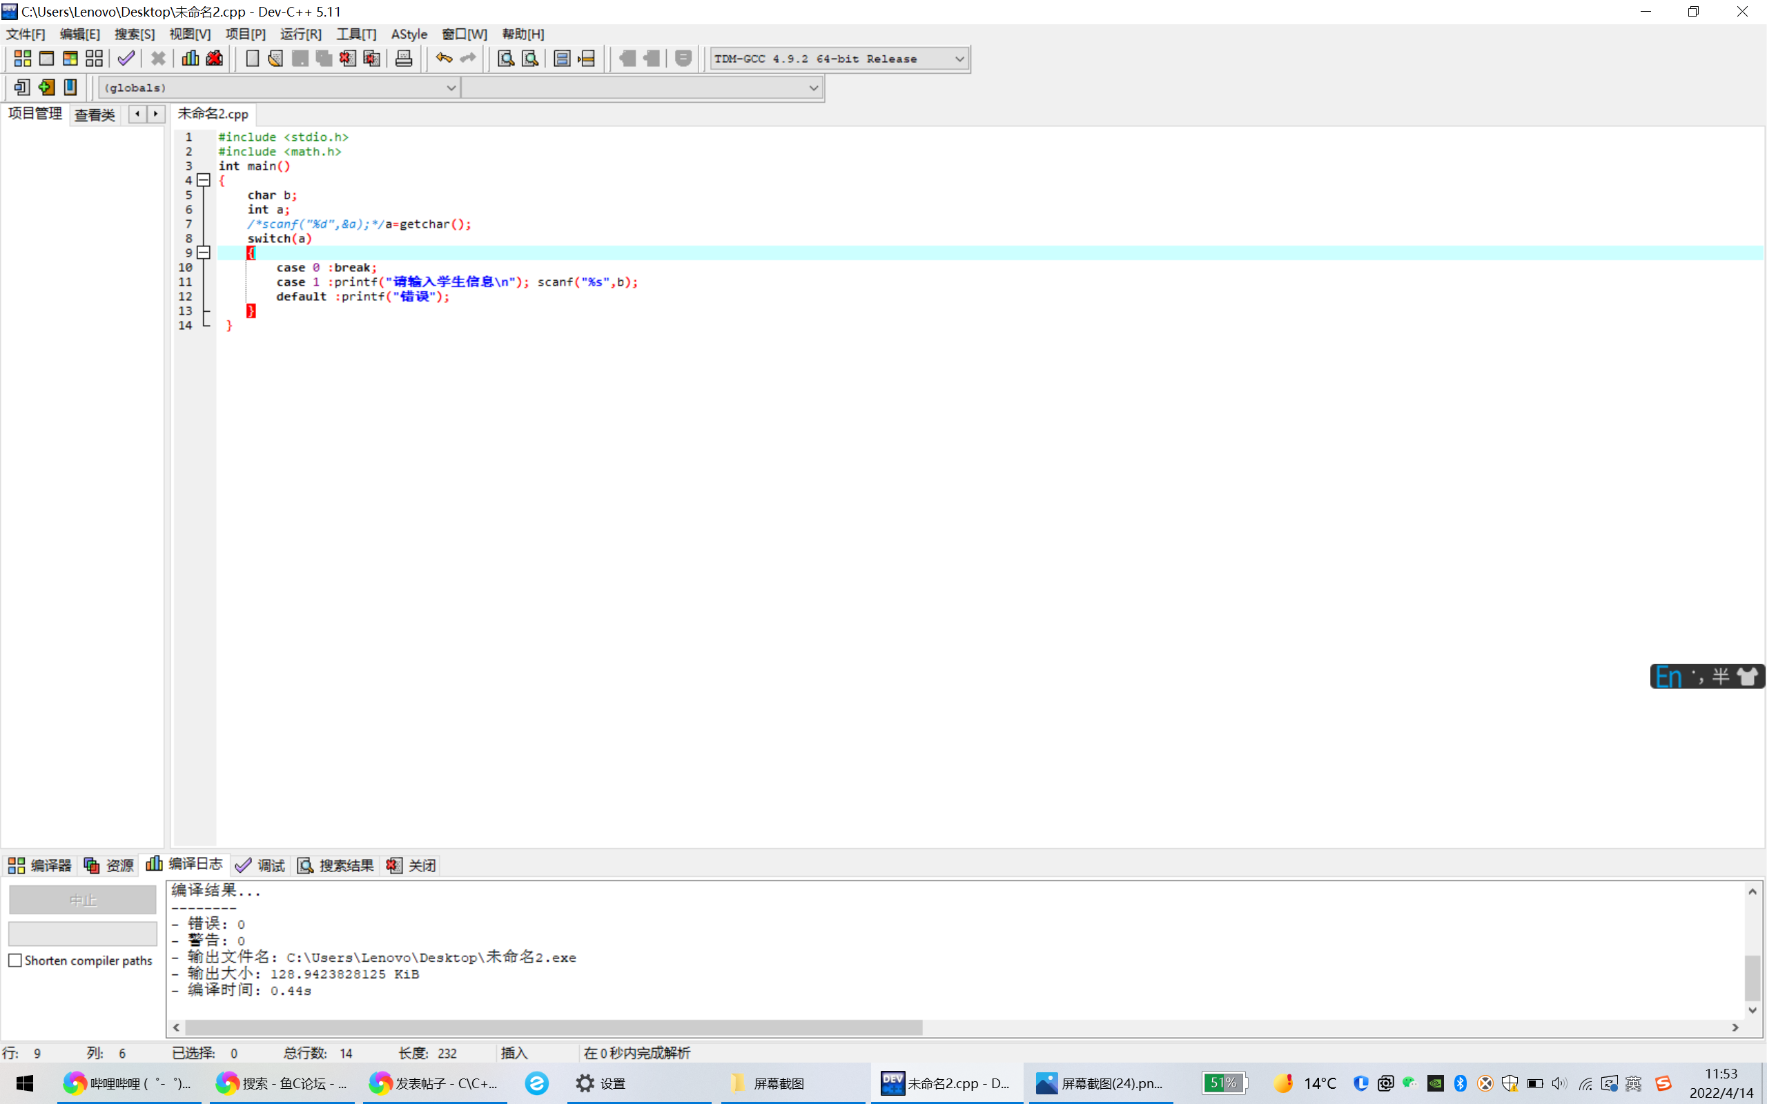Start debugging with the checkmark icon
Viewport: 1767px width, 1104px height.
[x=126, y=59]
